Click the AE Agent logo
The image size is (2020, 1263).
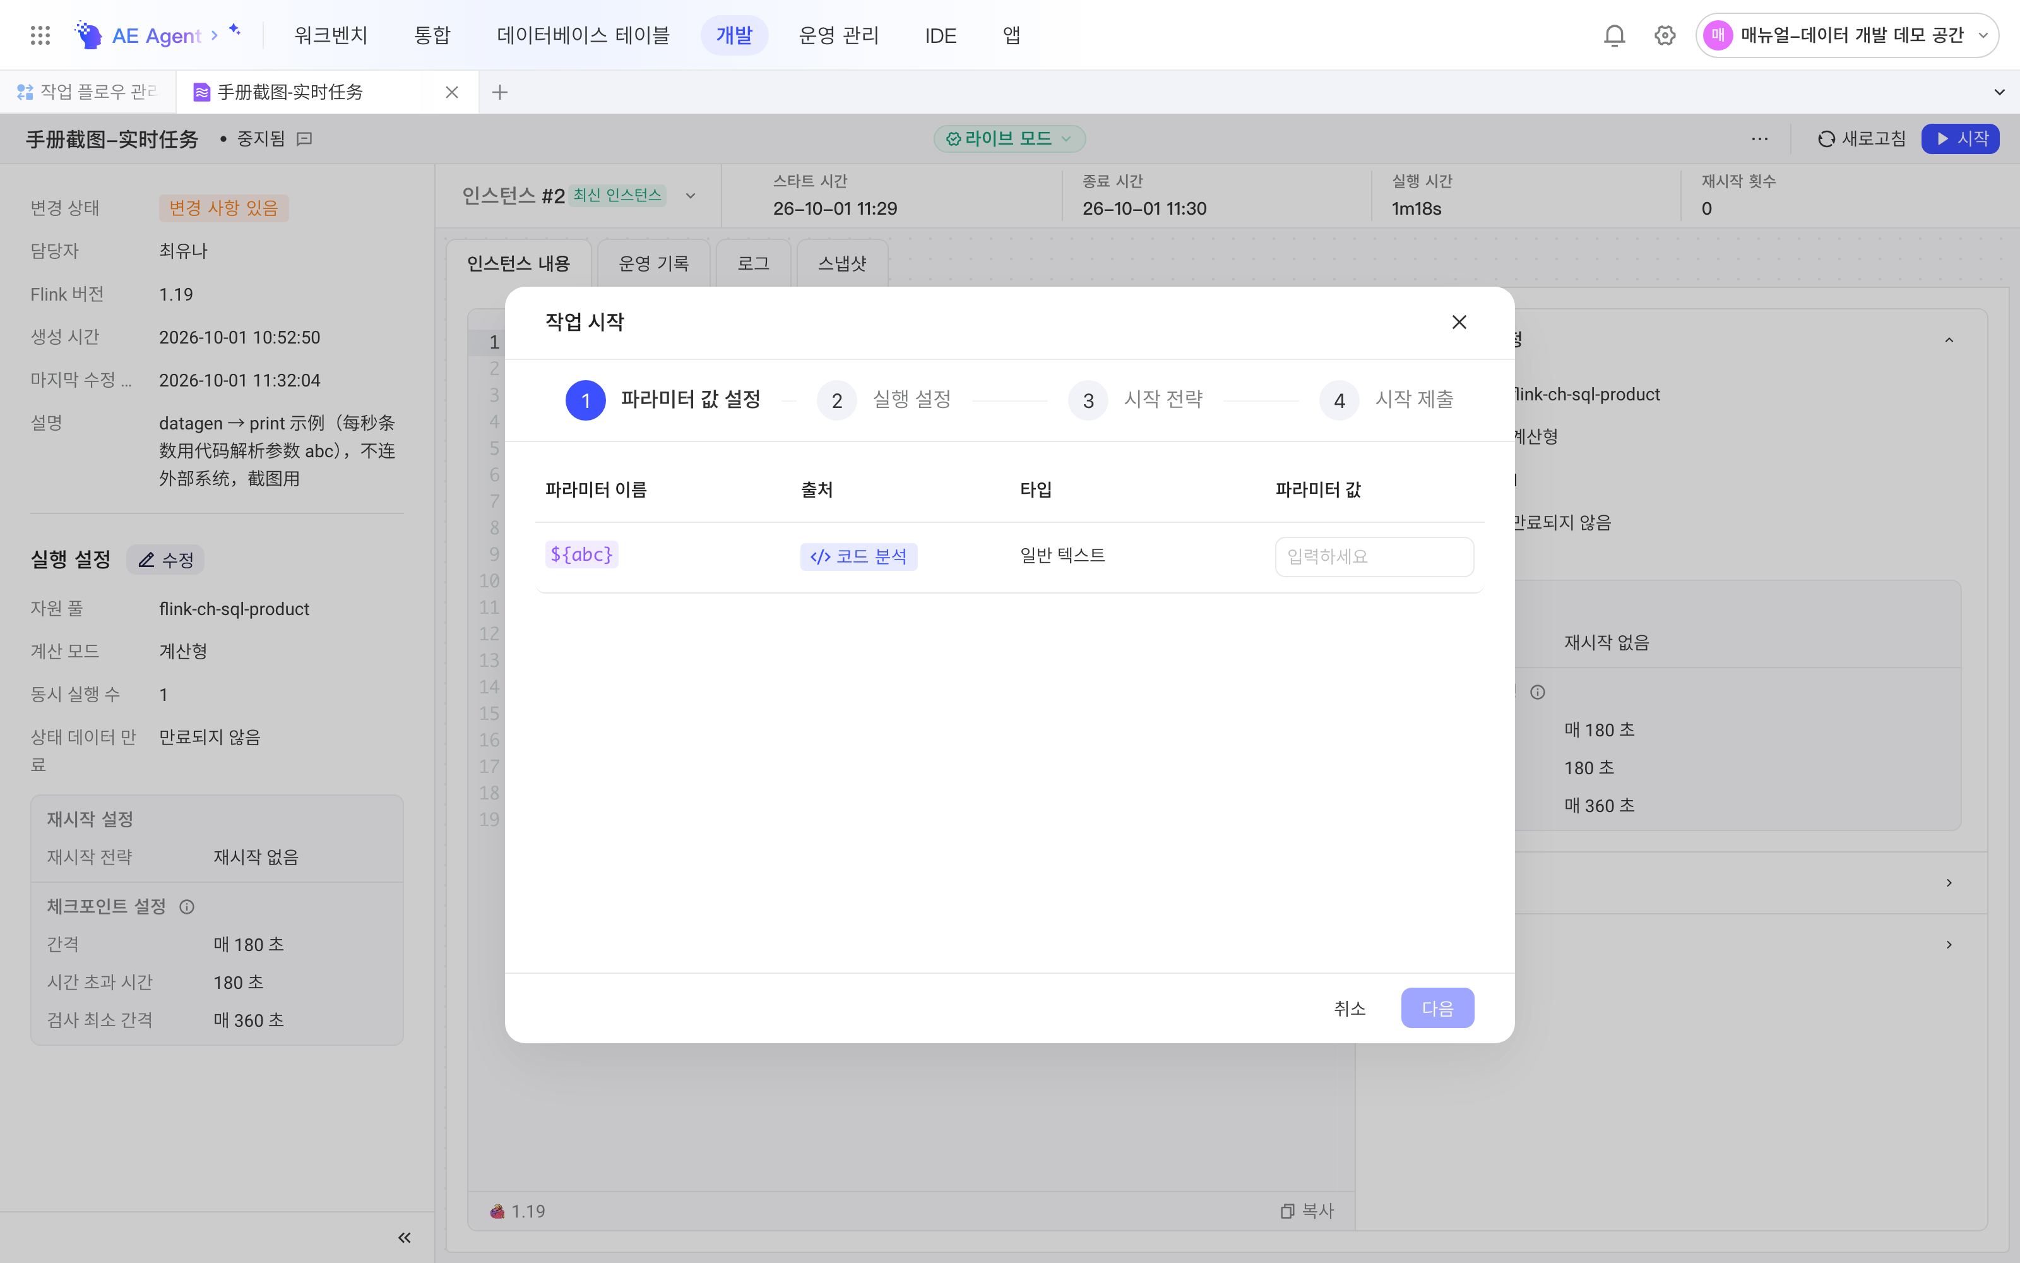(x=138, y=35)
